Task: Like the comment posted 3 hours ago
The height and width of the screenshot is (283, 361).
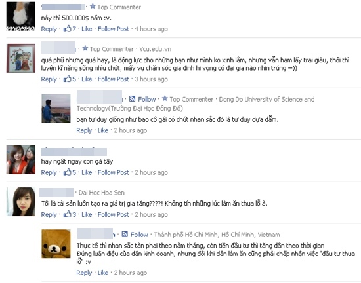Action: [x=87, y=79]
